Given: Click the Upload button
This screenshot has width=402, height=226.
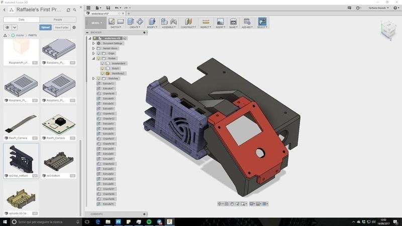Looking at the screenshot, I should click(x=45, y=27).
